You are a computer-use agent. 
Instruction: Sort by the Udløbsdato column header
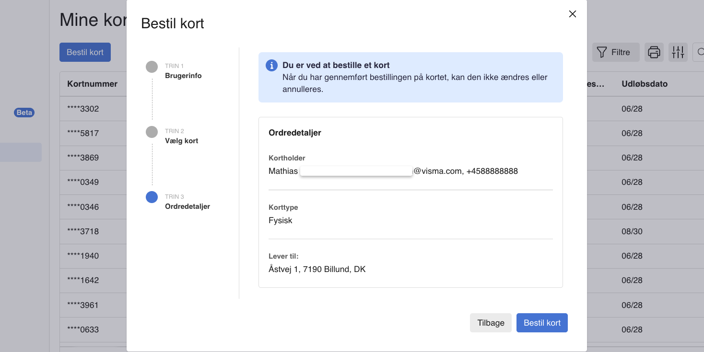644,84
